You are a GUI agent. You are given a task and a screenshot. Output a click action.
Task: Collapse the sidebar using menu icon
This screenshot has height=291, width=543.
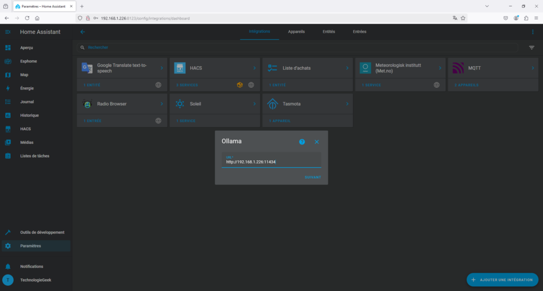click(x=8, y=32)
